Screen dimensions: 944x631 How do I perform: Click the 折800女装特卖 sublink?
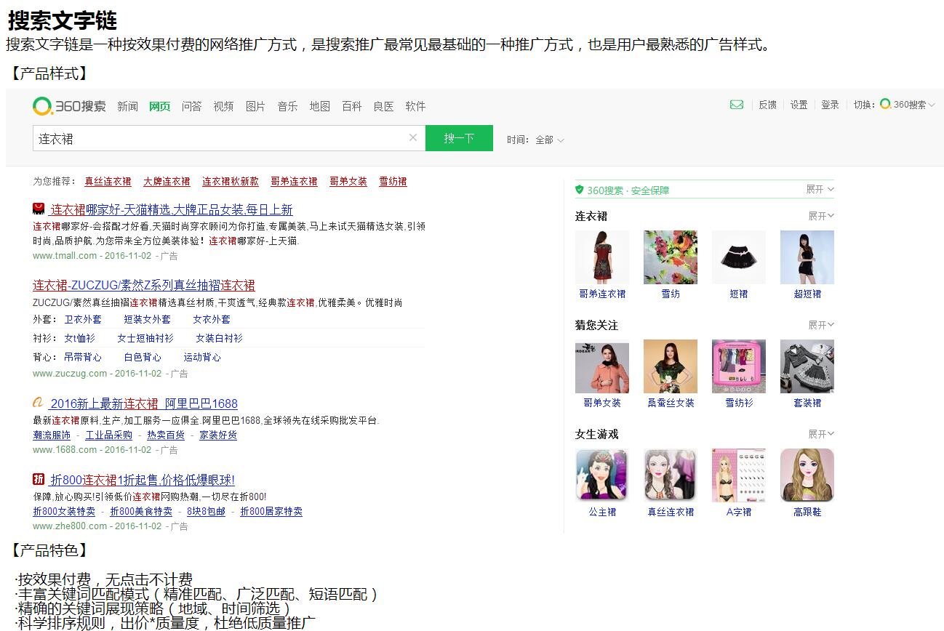[64, 511]
